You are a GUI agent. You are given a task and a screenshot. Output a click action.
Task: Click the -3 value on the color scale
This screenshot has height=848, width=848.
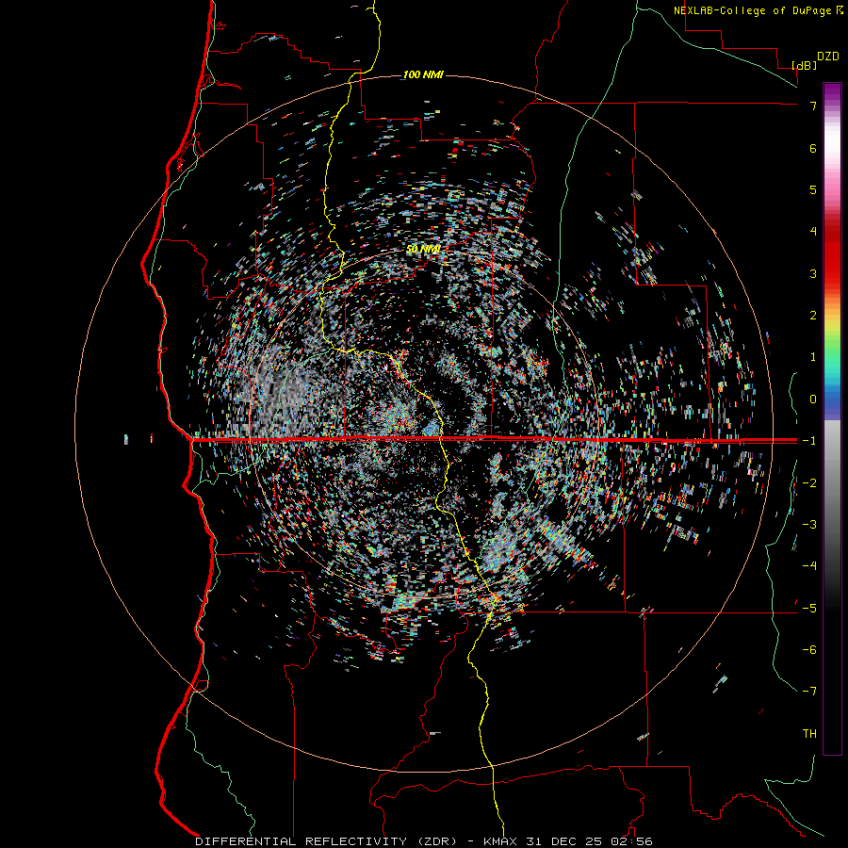pos(809,525)
